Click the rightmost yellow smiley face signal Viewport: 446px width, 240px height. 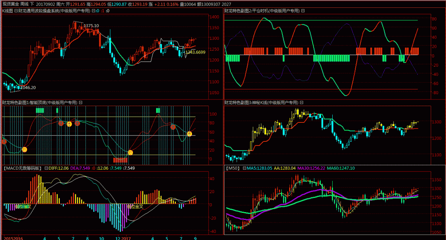(190, 134)
